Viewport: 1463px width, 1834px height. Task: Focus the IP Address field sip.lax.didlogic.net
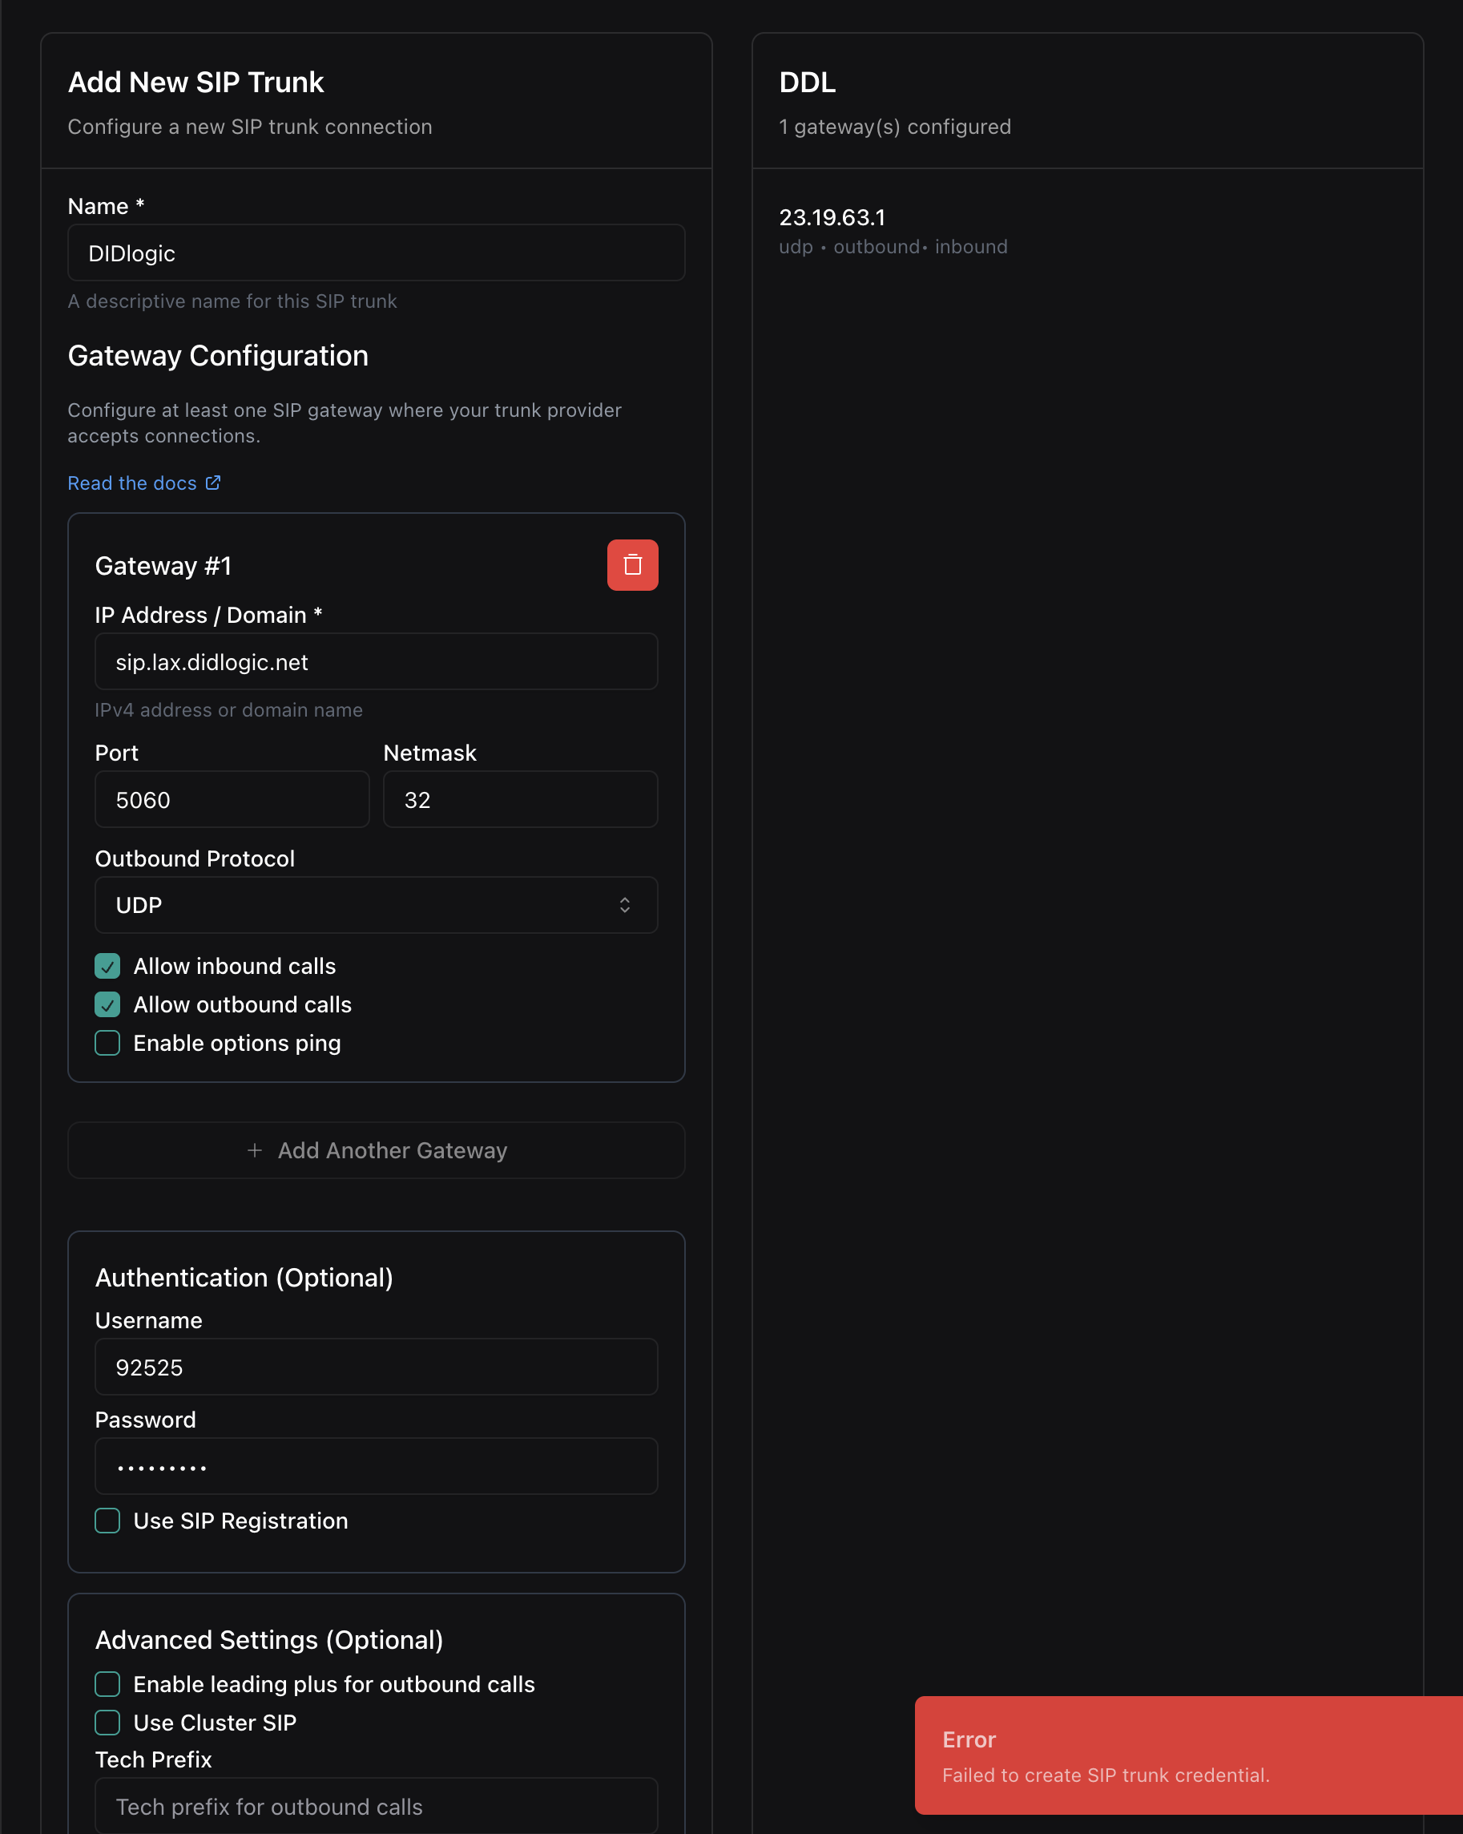click(x=376, y=662)
